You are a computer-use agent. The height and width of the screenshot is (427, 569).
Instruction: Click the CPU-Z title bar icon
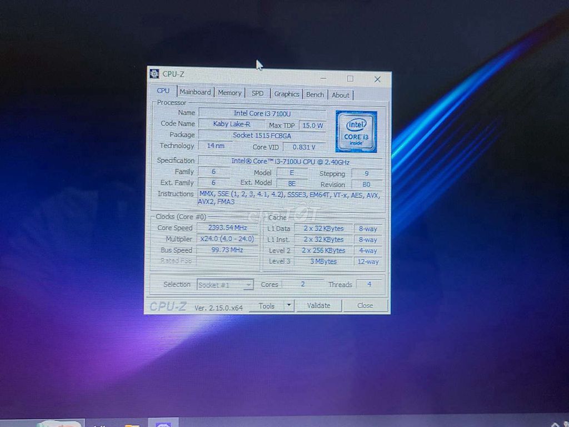pyautogui.click(x=154, y=74)
